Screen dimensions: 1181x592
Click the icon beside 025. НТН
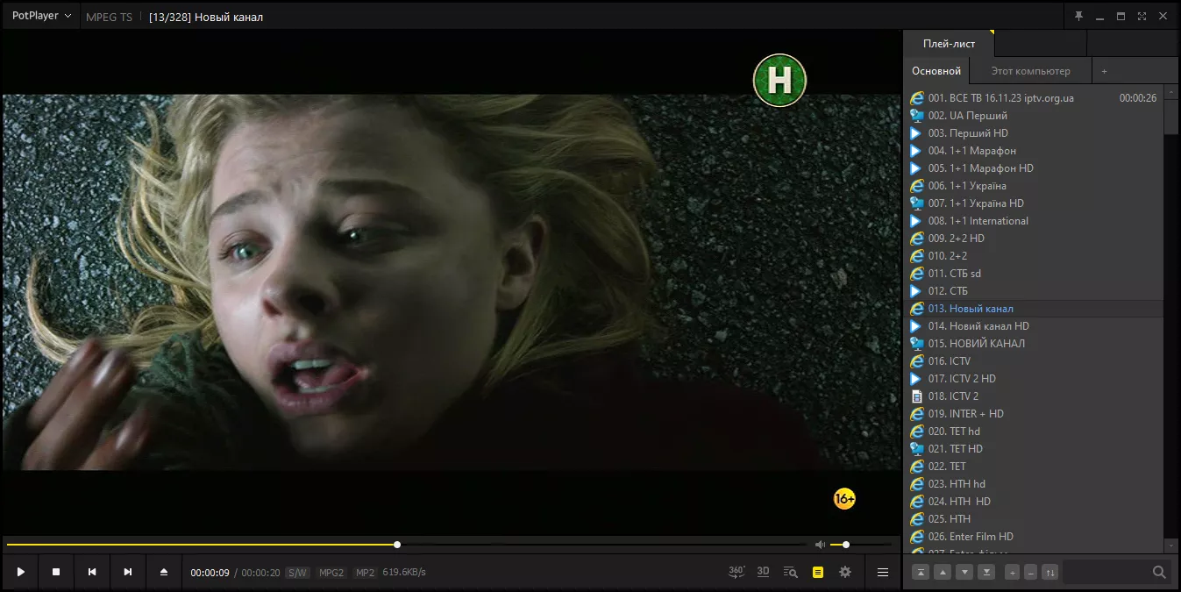[x=917, y=519]
